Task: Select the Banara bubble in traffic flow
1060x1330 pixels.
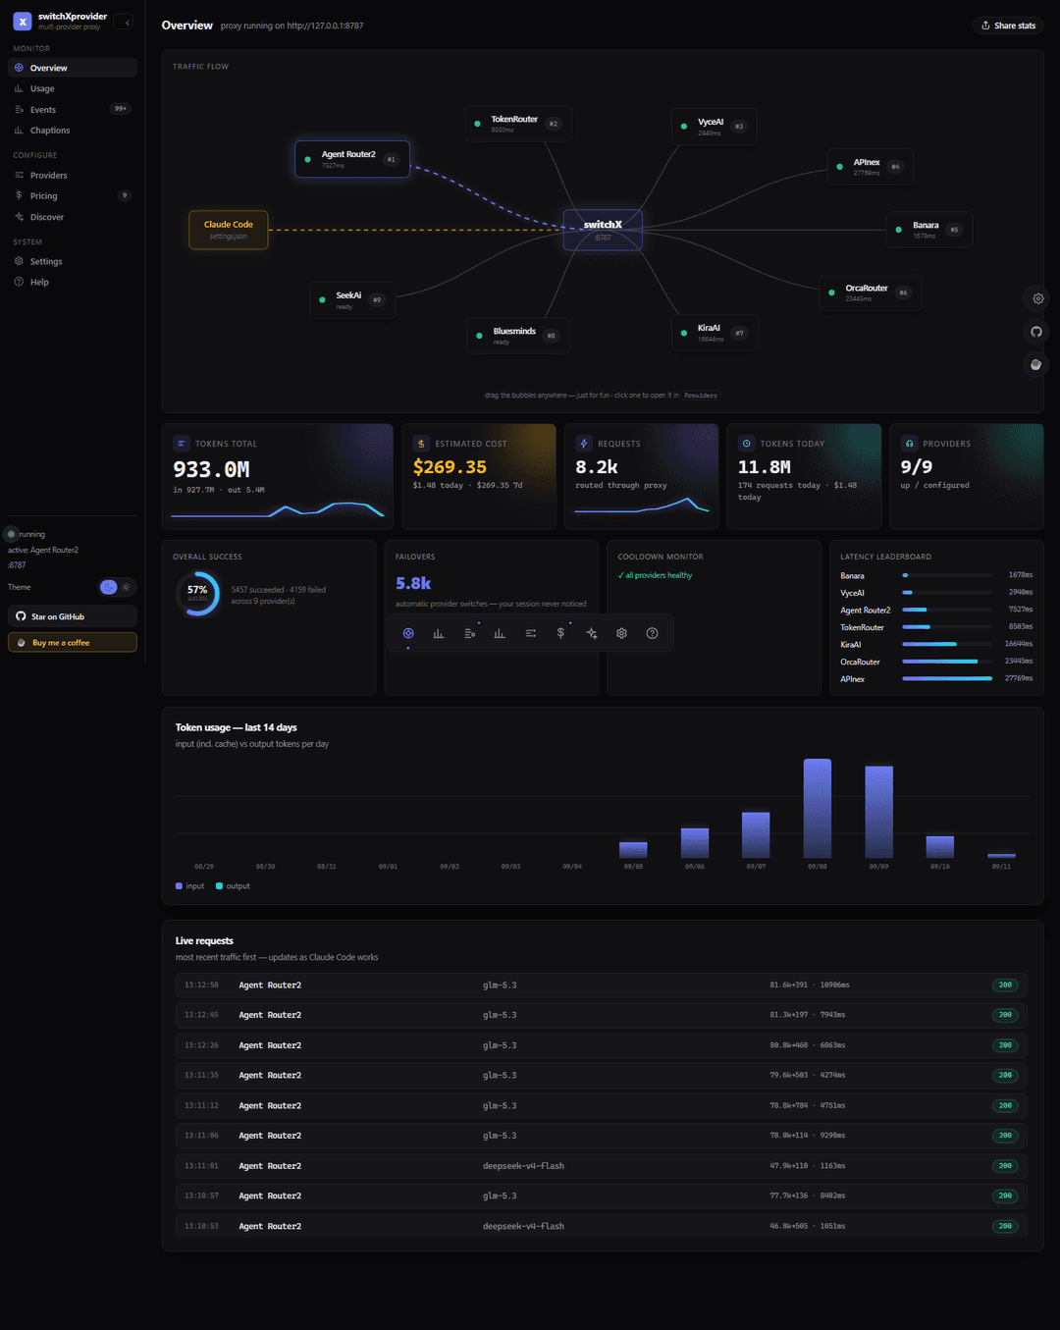Action: (929, 230)
